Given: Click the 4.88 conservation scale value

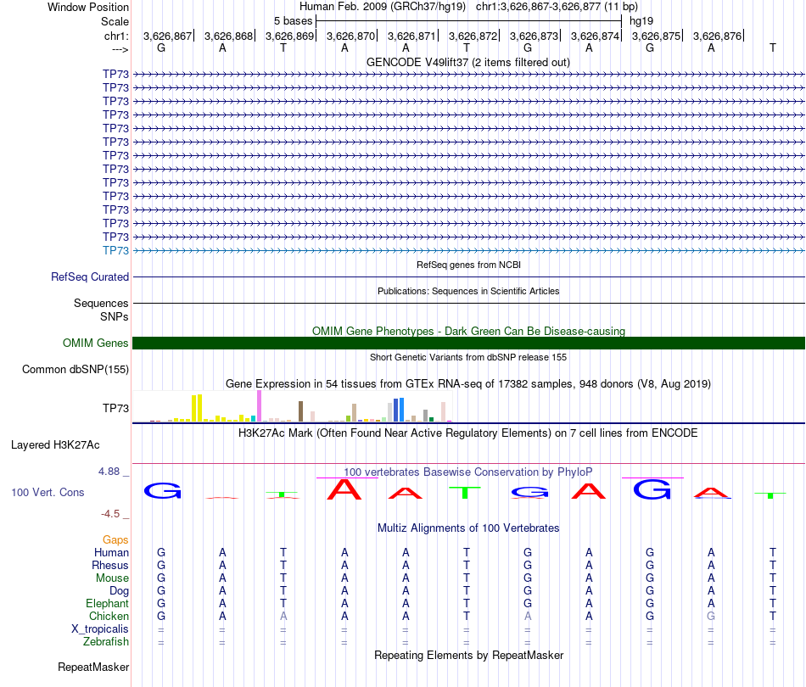Looking at the screenshot, I should 109,472.
